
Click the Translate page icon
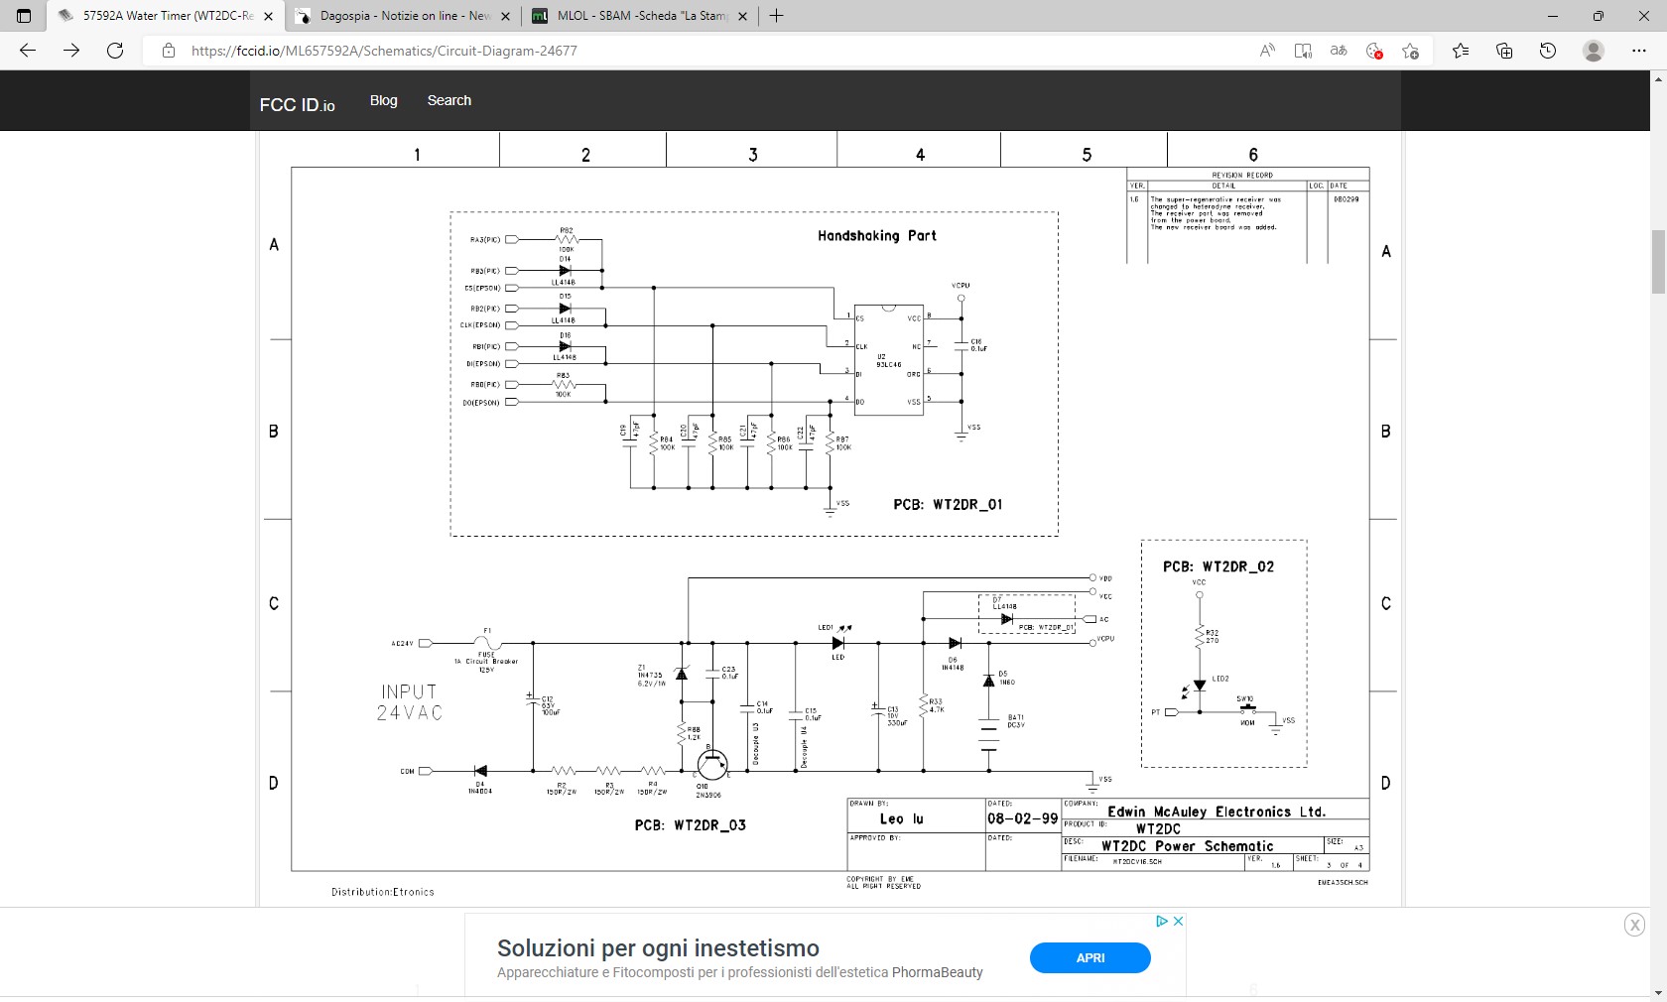coord(1339,51)
